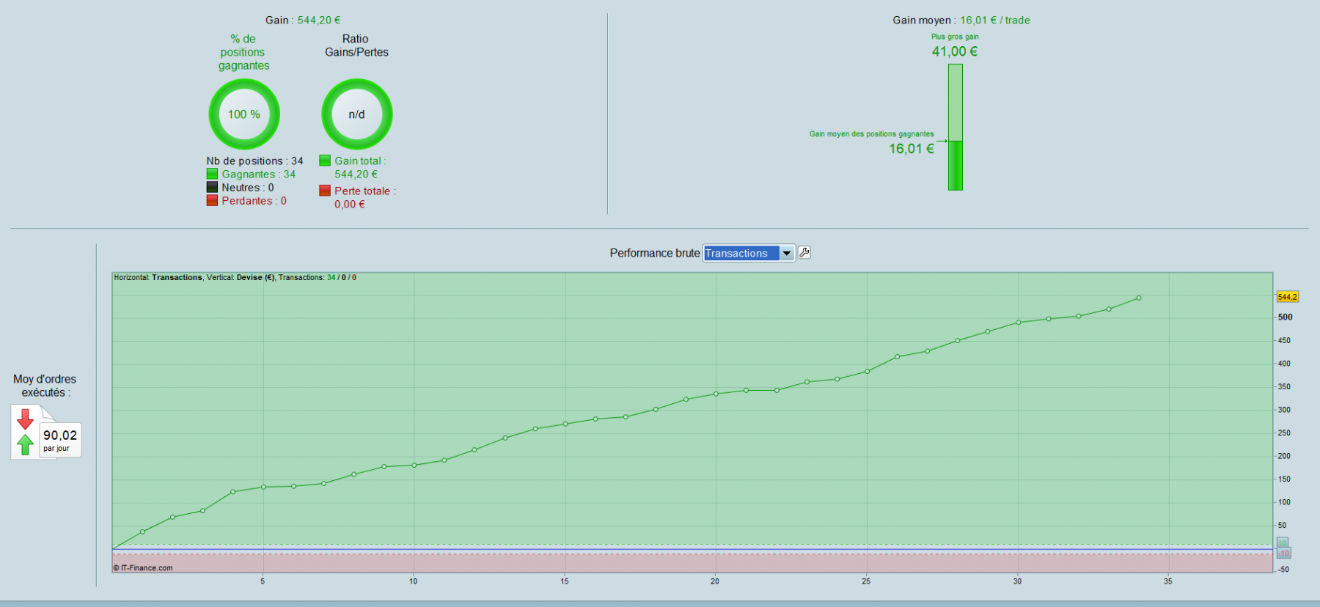Click "Gain moyen : 16,01 € / trade" text
This screenshot has height=607, width=1320.
[x=961, y=21]
